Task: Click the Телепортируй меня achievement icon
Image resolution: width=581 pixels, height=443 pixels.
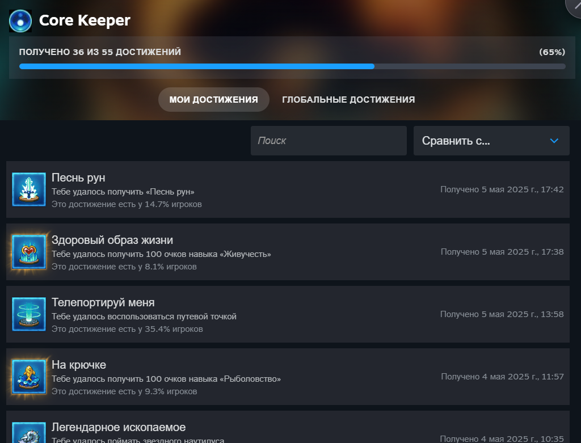Action: coord(29,314)
